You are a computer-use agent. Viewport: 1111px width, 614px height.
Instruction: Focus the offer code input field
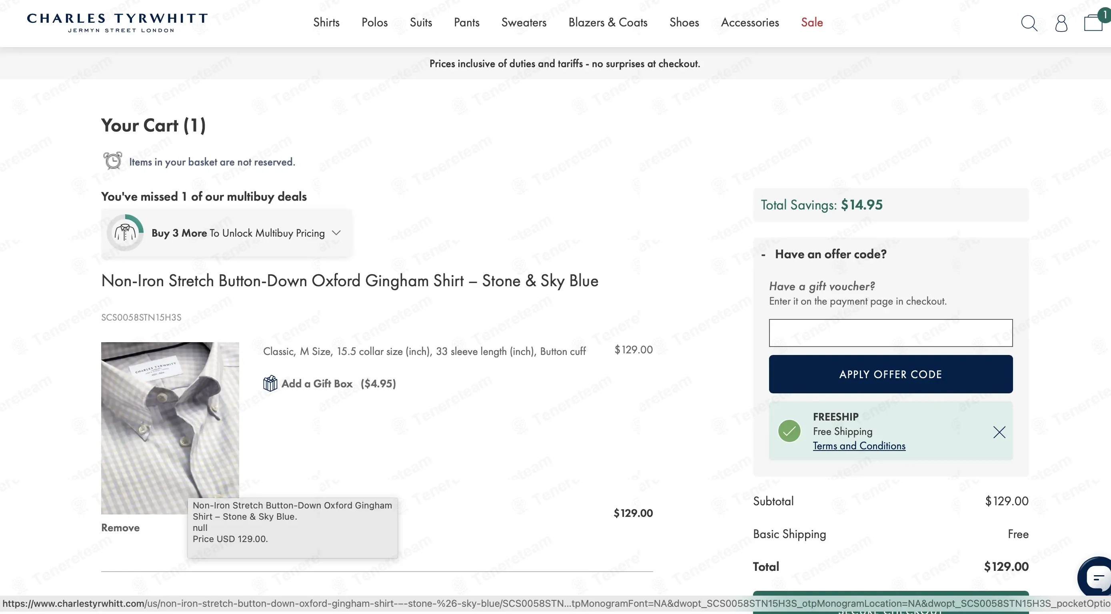pyautogui.click(x=890, y=333)
